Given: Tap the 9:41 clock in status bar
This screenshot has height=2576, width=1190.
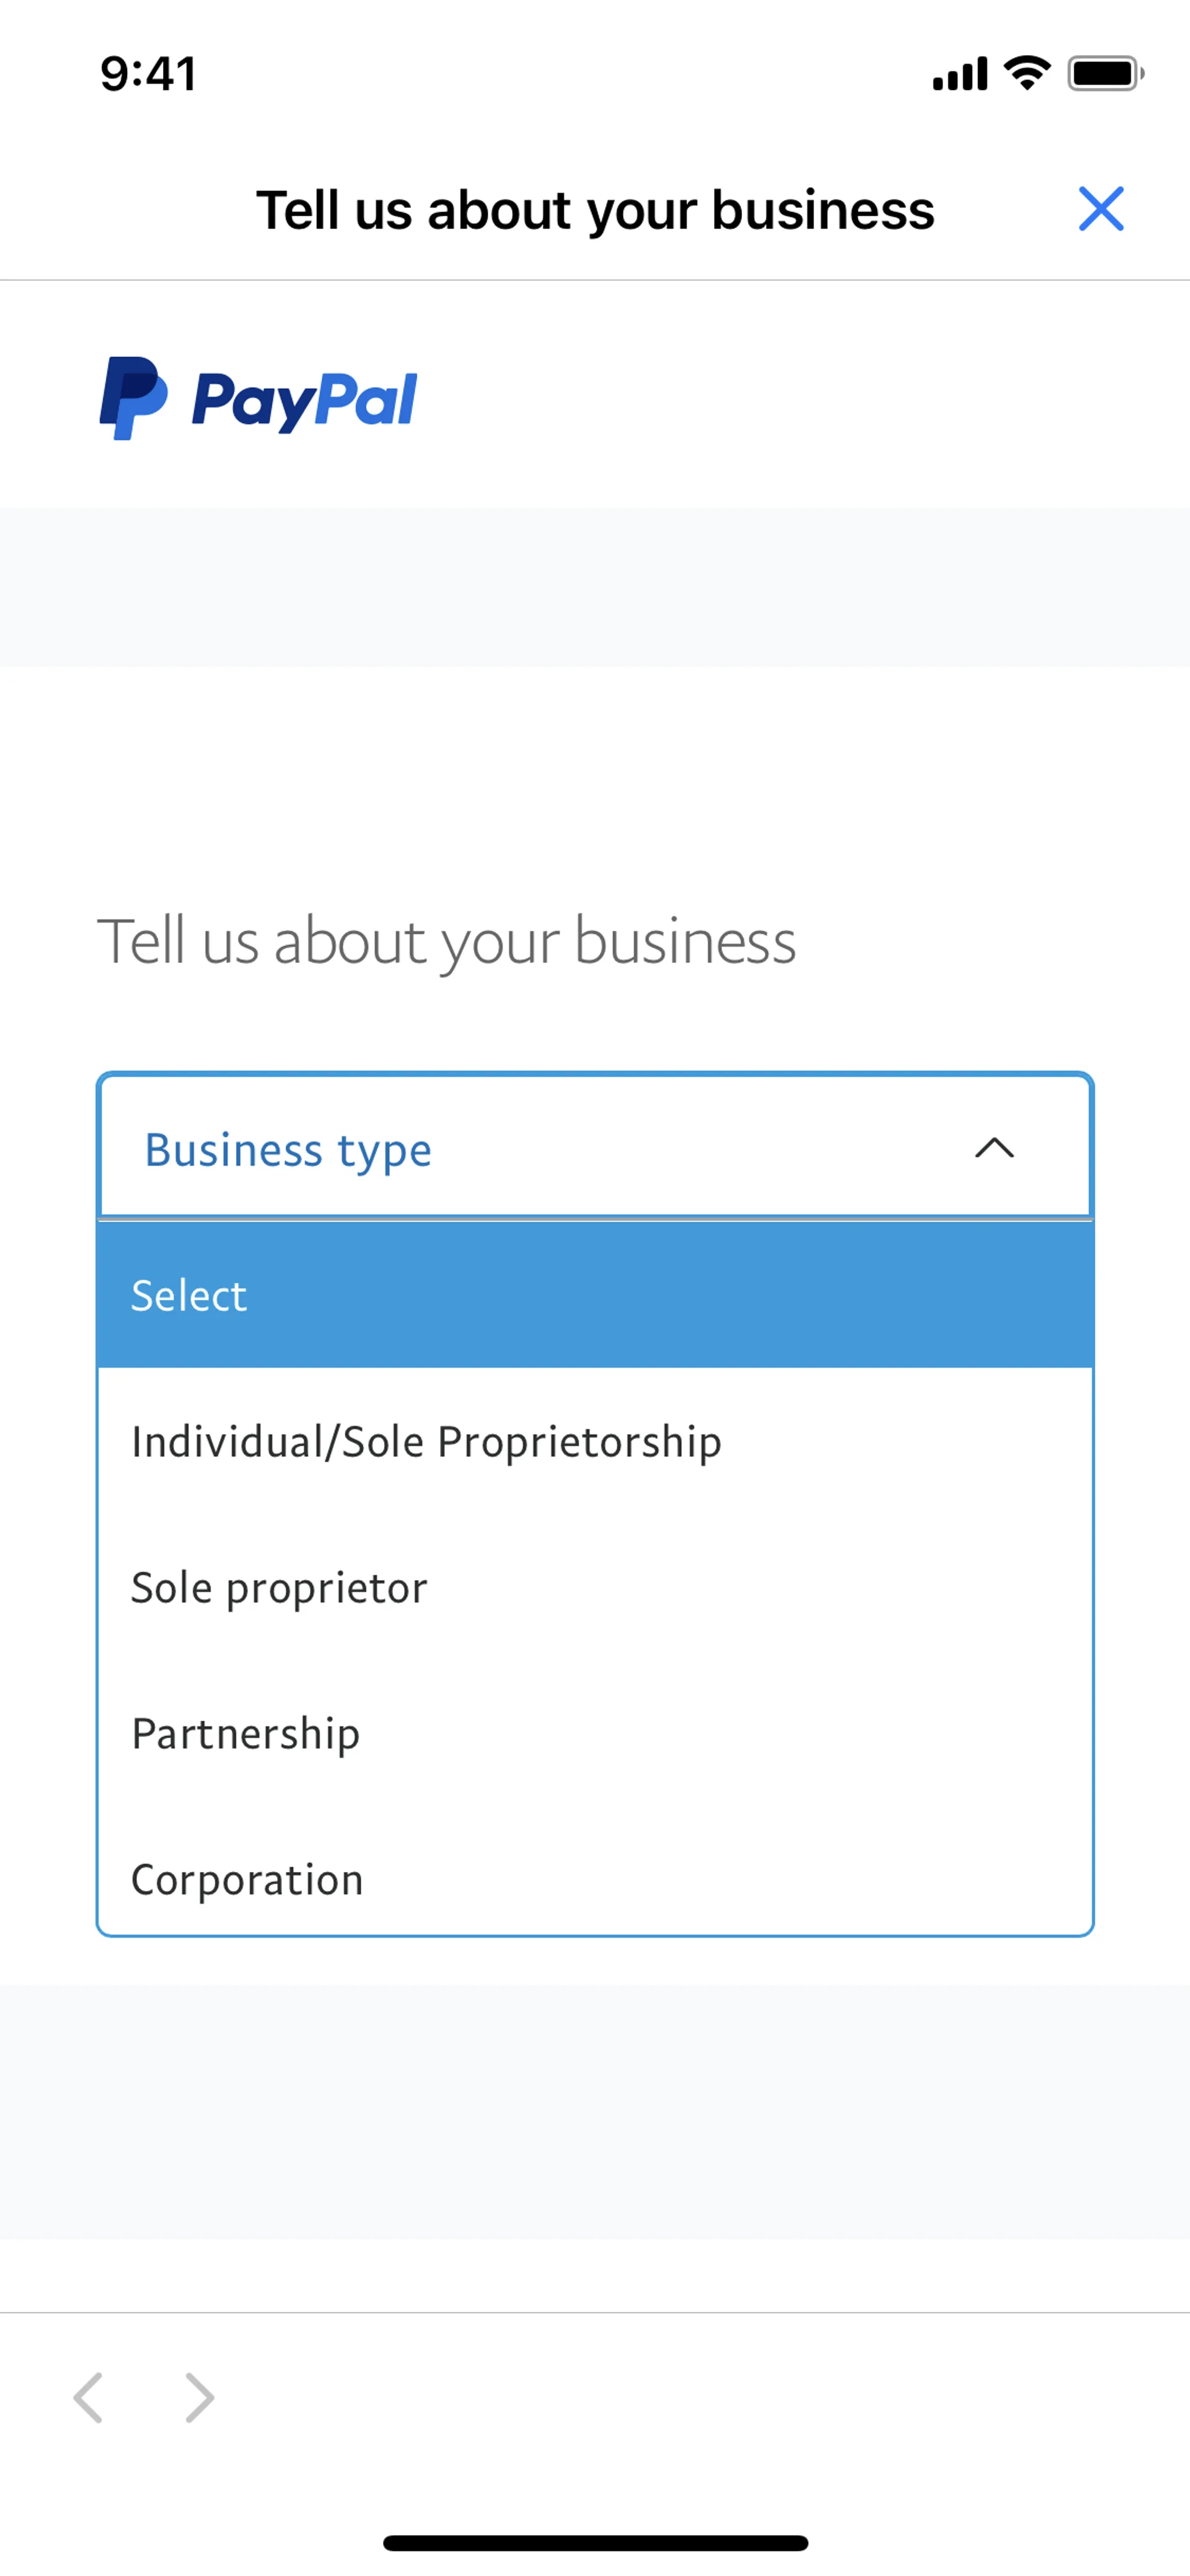Looking at the screenshot, I should (148, 74).
